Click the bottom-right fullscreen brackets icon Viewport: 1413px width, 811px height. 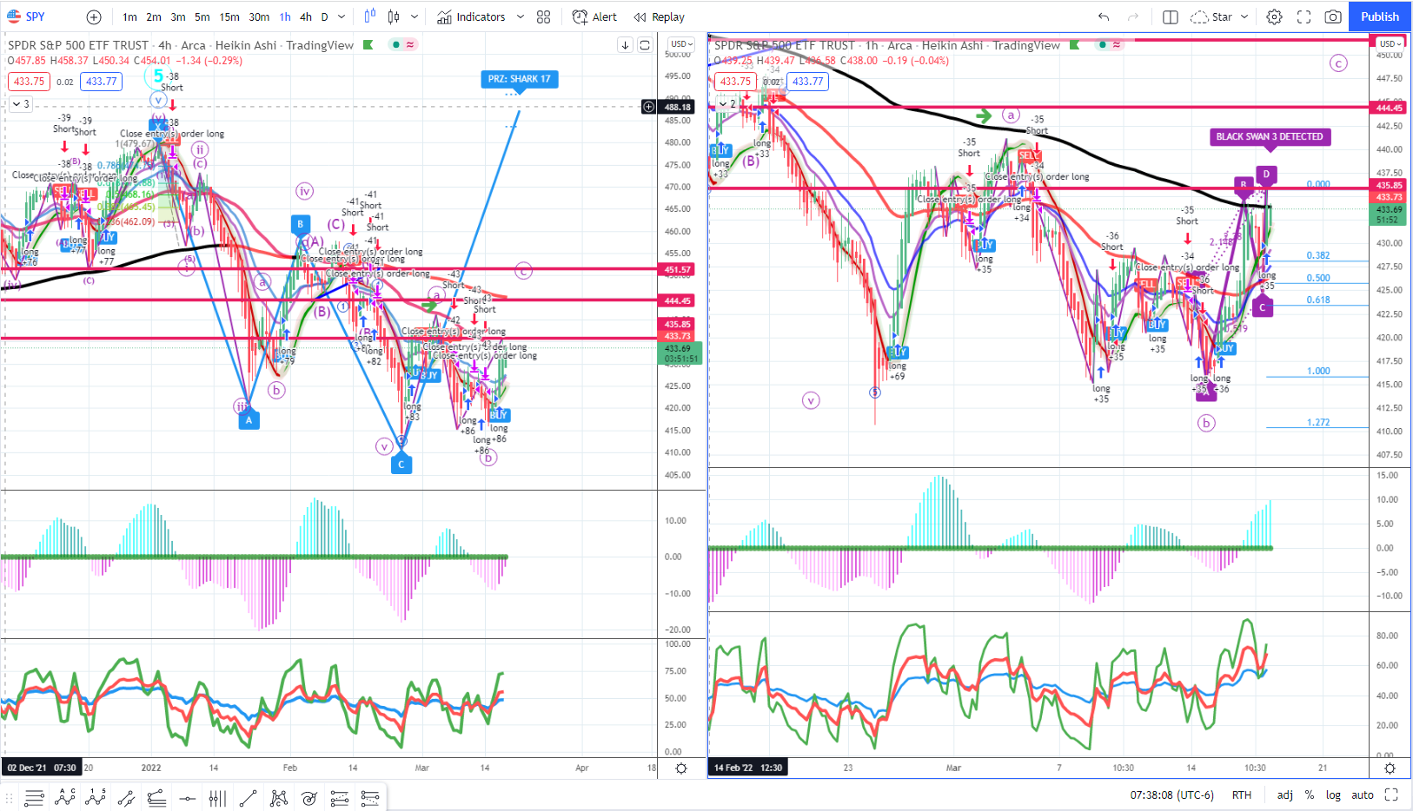[x=1391, y=795]
